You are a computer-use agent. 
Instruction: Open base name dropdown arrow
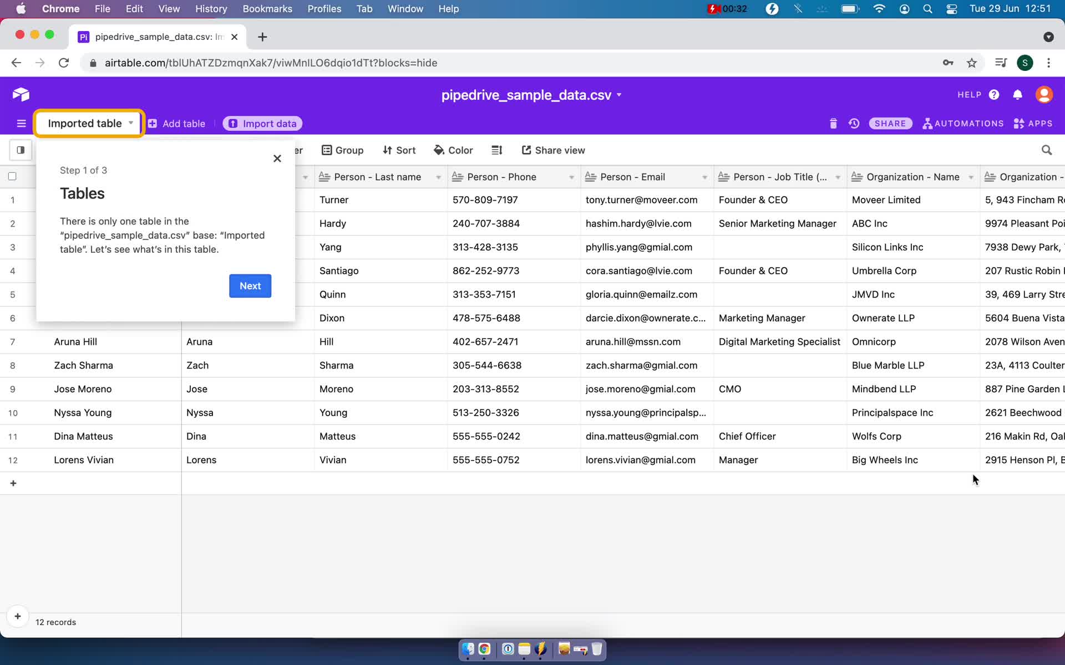click(x=619, y=95)
